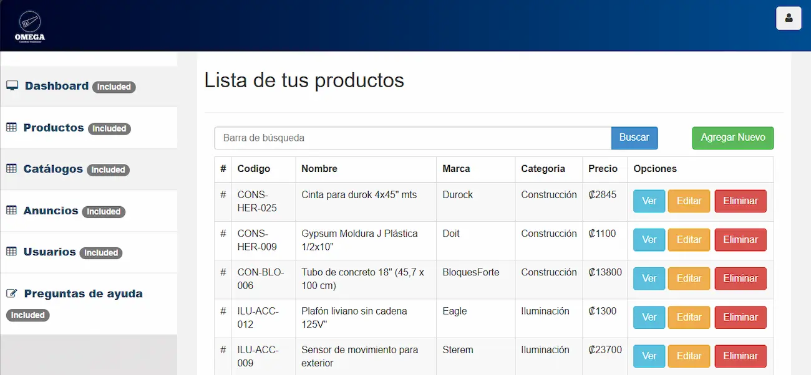This screenshot has width=811, height=375.
Task: Click the edit icon beside Preguntas de ayuda
Action: click(11, 293)
